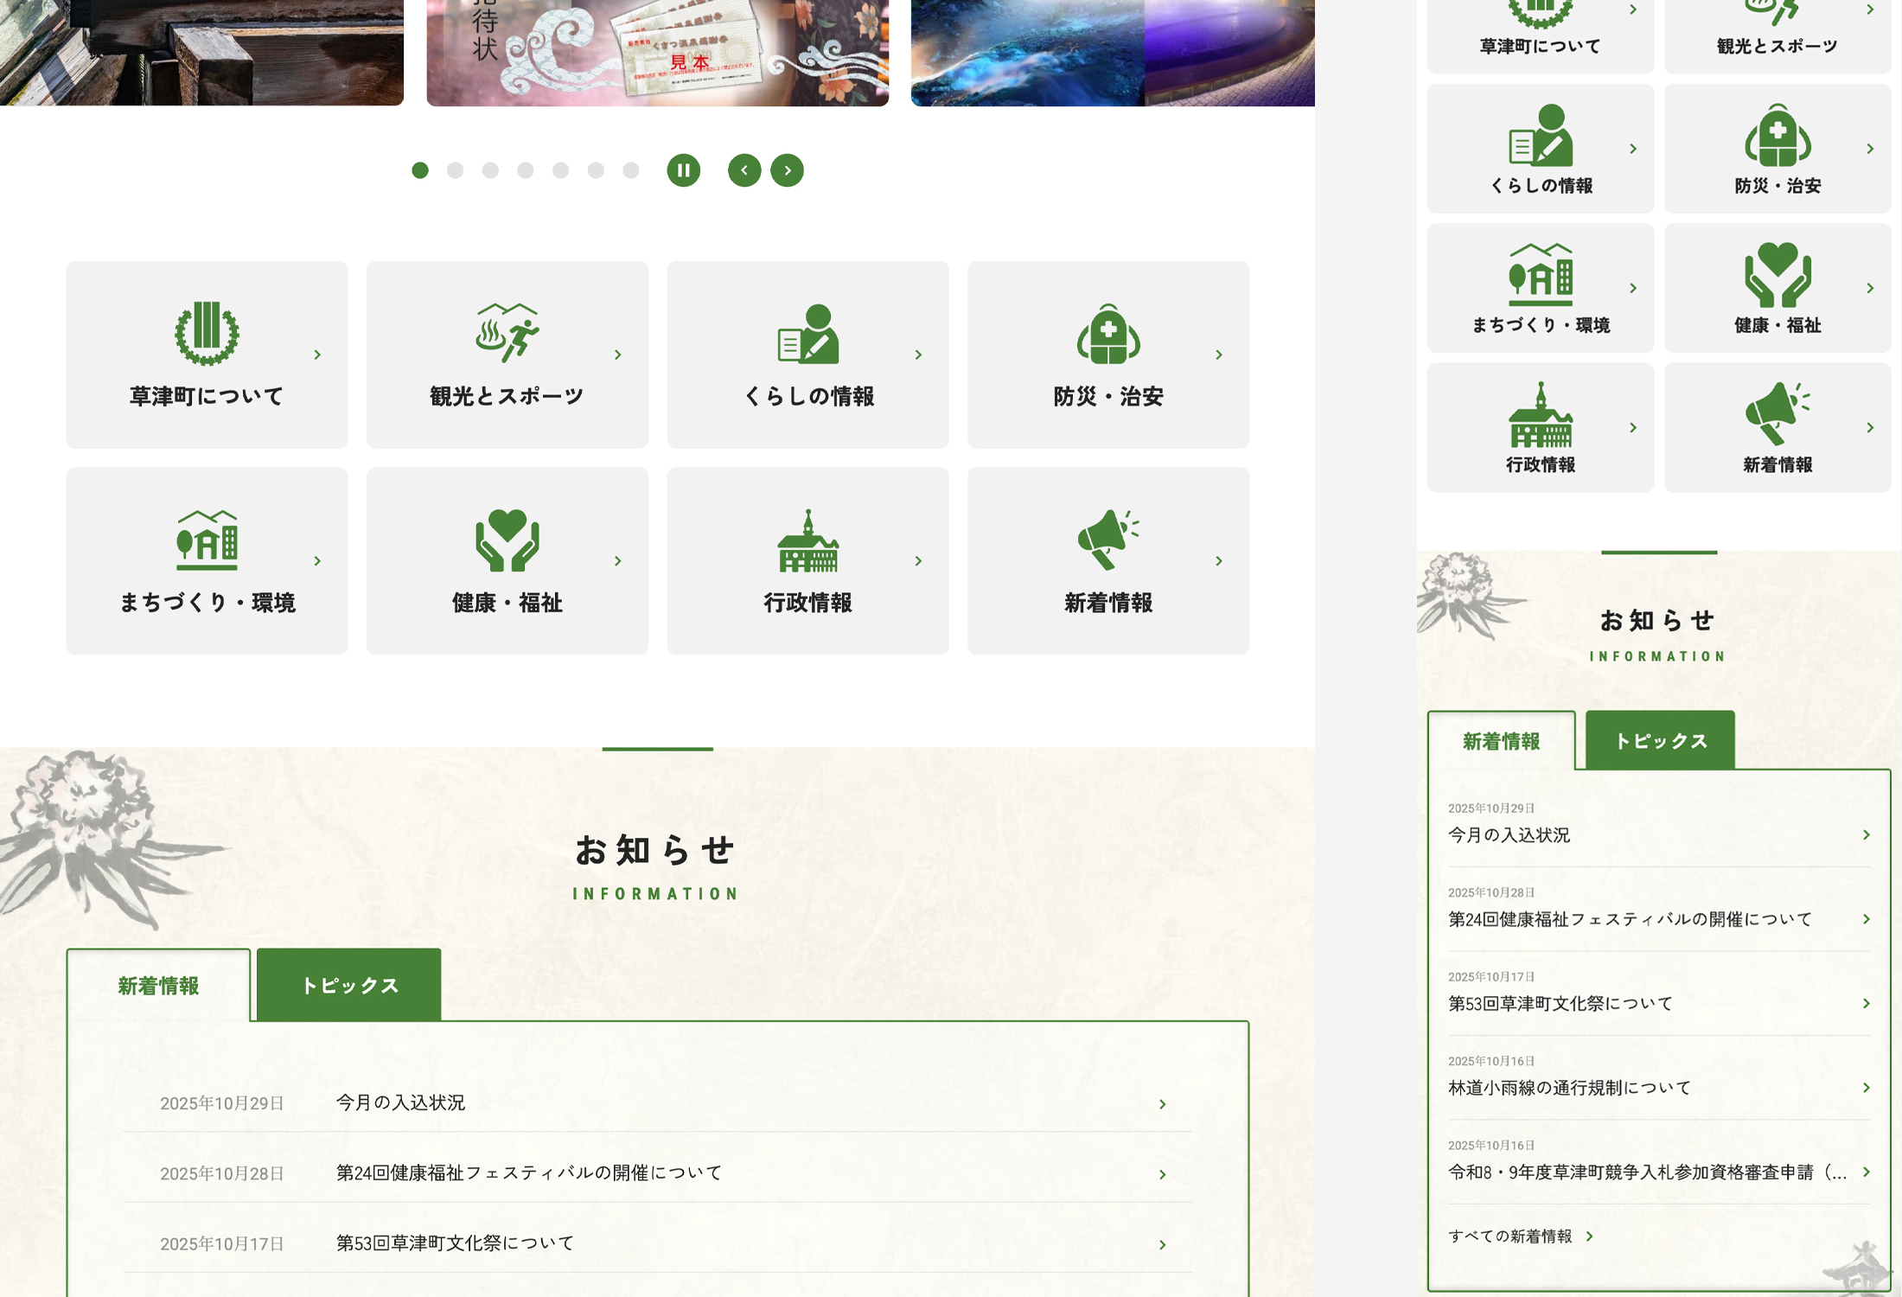Show the previous carousel slide

(x=744, y=170)
